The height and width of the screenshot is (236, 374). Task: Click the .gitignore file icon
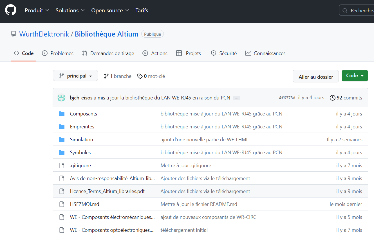(62, 165)
